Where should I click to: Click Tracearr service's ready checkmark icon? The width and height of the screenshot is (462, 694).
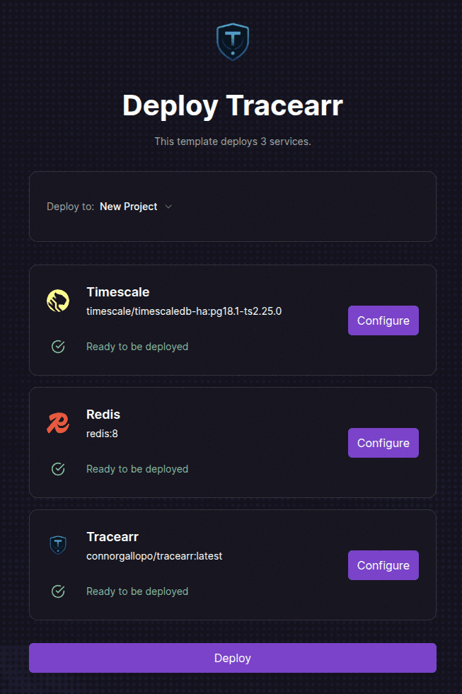click(59, 591)
